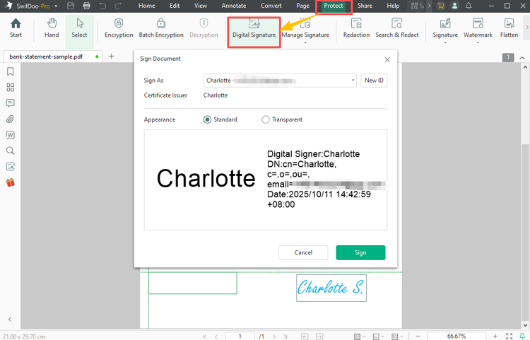Open the notifications bell
This screenshot has height=340, width=530.
469,6
